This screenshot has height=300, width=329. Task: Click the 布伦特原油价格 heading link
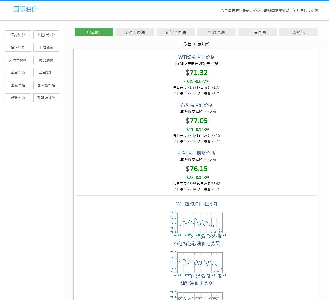pos(196,105)
